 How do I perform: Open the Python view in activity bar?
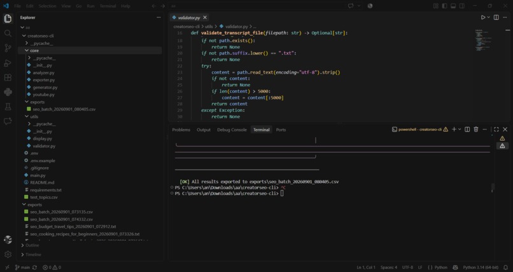[8, 92]
